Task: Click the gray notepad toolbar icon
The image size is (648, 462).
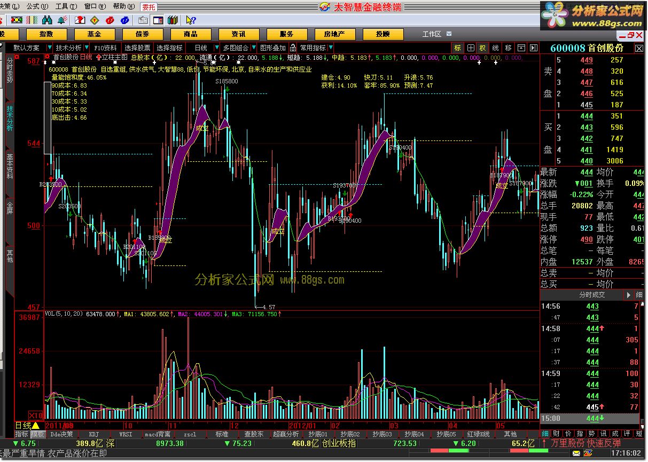Action: 143,20
